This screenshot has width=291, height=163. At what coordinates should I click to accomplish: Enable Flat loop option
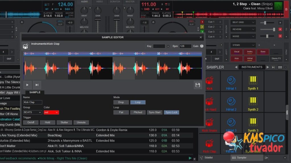click(x=121, y=112)
